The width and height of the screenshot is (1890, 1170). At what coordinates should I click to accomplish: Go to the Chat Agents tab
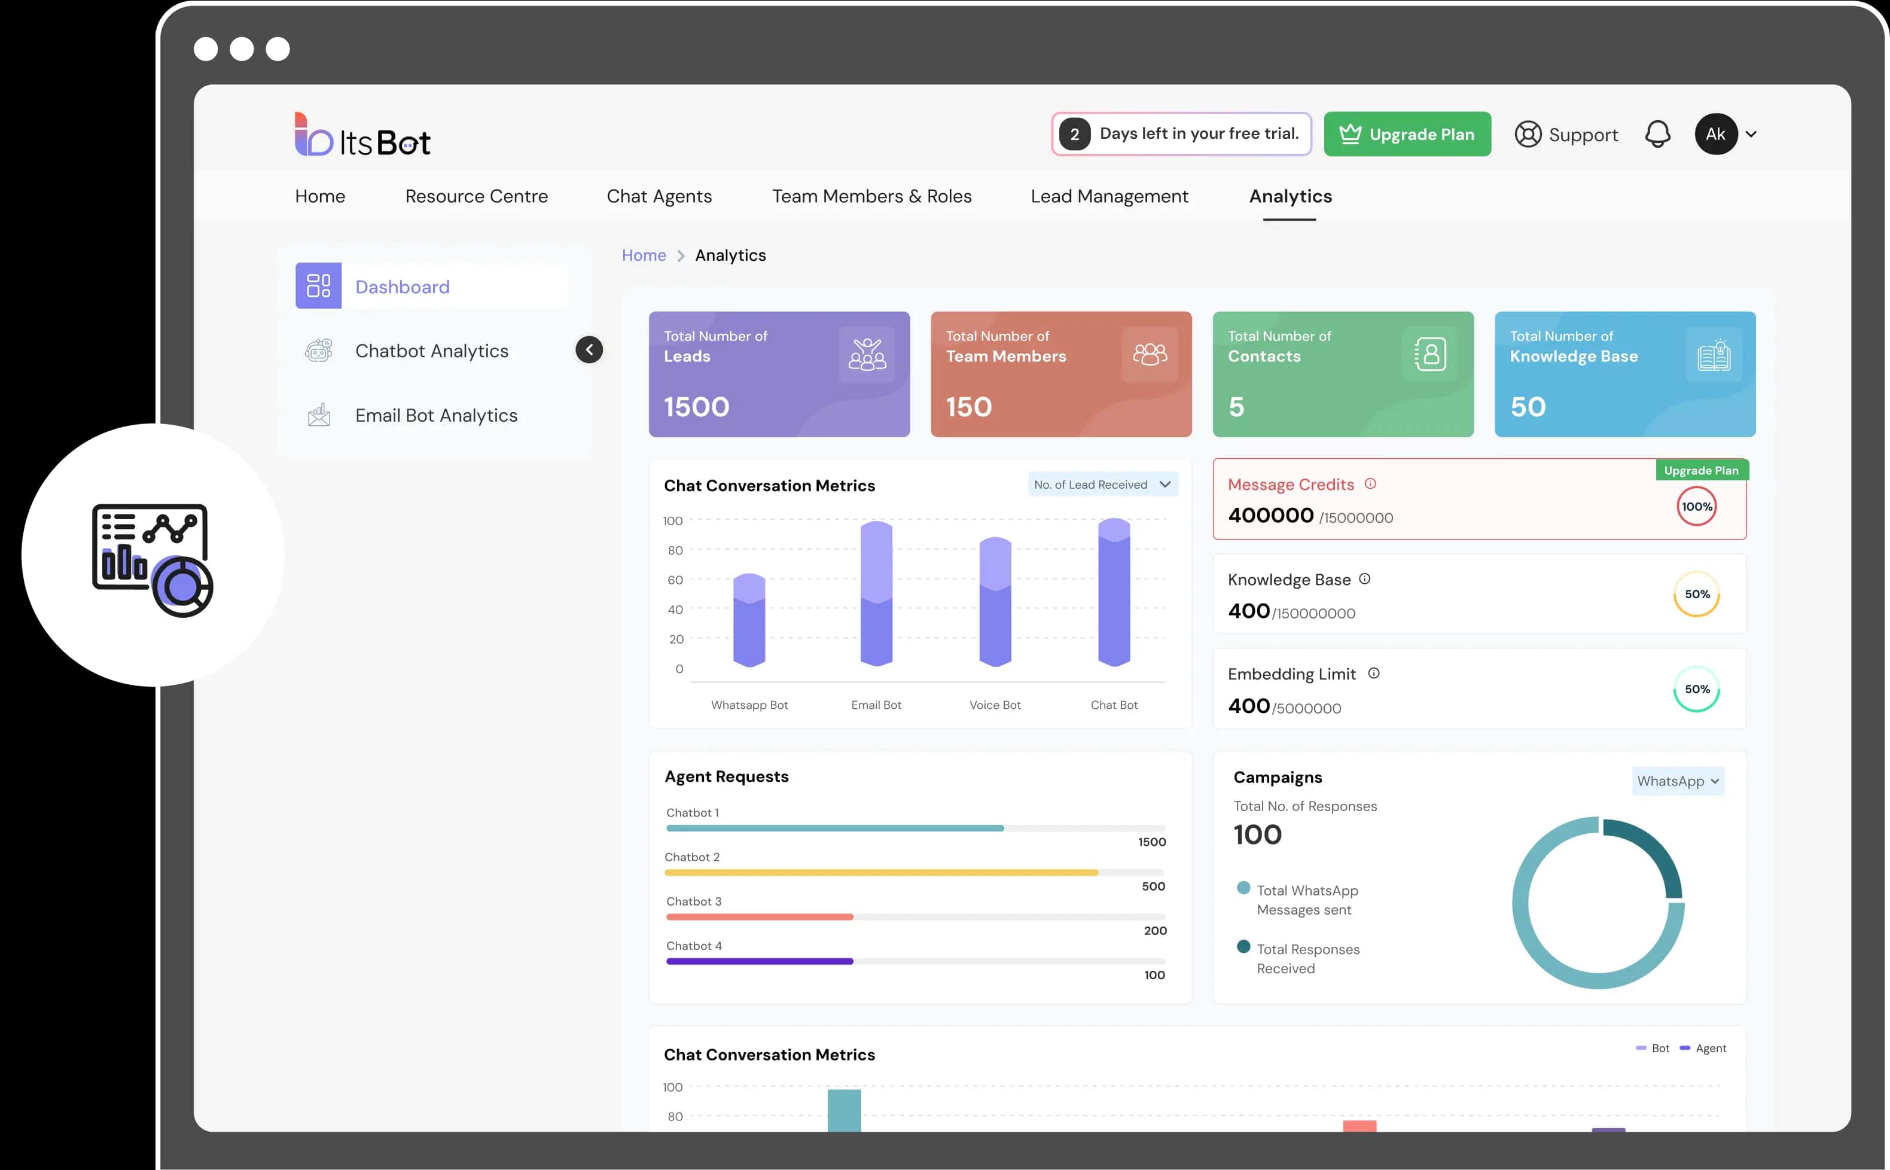tap(659, 197)
